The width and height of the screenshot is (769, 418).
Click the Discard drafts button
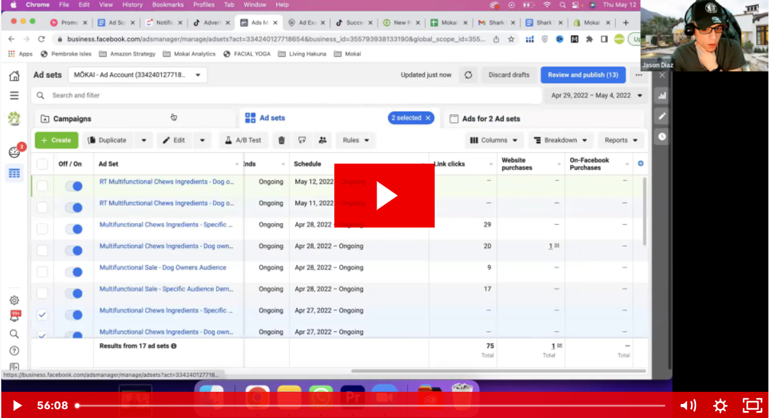click(509, 75)
